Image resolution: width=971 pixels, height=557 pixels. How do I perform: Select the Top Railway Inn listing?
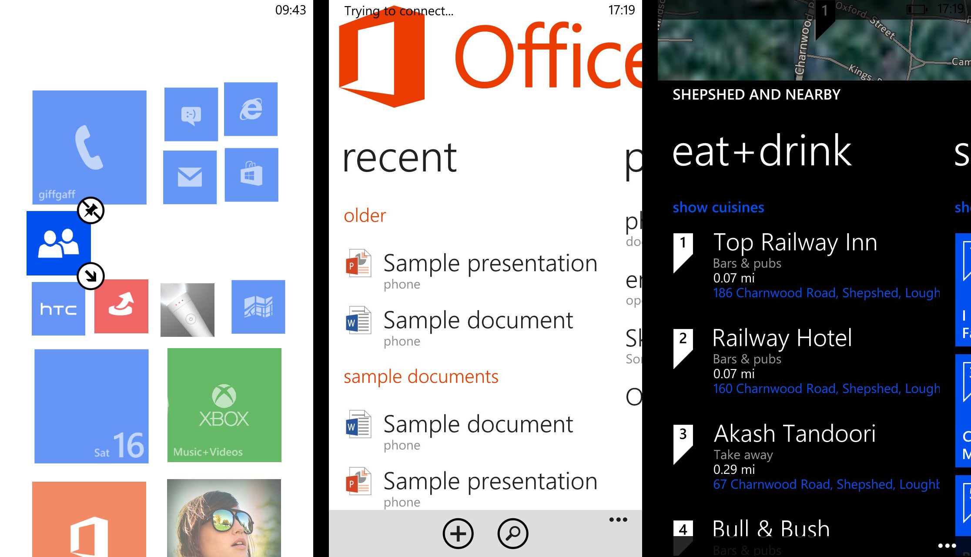click(x=795, y=243)
